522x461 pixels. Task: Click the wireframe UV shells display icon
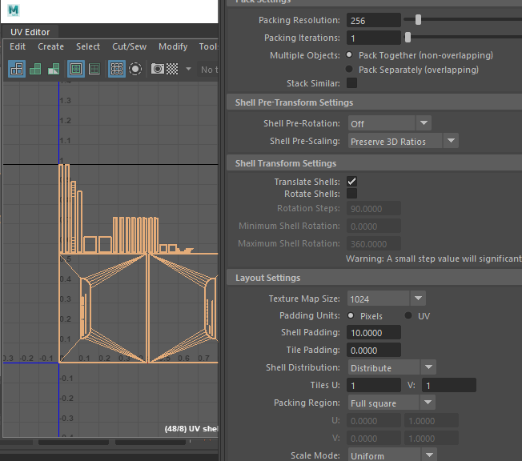pos(17,69)
